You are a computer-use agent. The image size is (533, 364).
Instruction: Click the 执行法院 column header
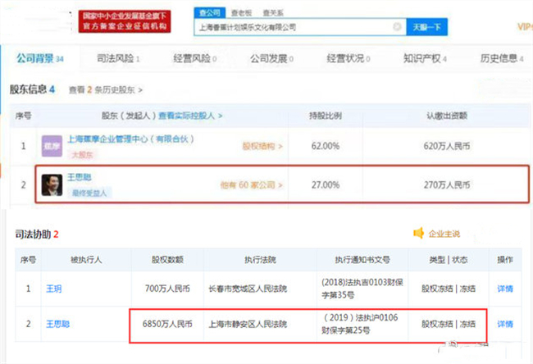(x=260, y=260)
